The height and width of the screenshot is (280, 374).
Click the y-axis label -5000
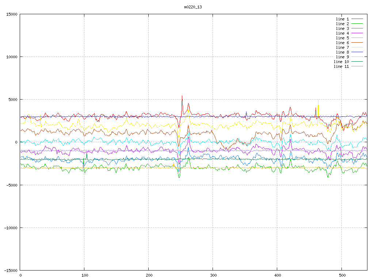pos(12,185)
